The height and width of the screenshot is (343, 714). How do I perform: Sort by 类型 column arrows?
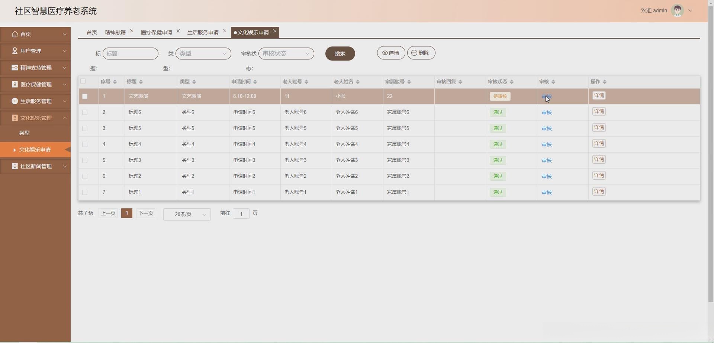pyautogui.click(x=194, y=82)
